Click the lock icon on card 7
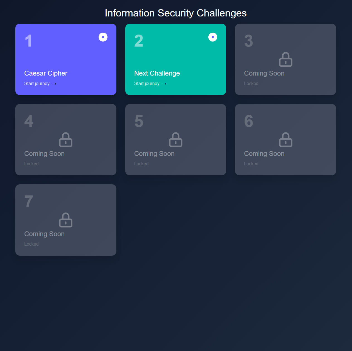Viewport: 352px width, 351px height. (x=66, y=220)
